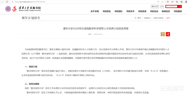Go to 领军计划招生 breadcrumb link
The height and width of the screenshot is (95, 187).
click(158, 18)
